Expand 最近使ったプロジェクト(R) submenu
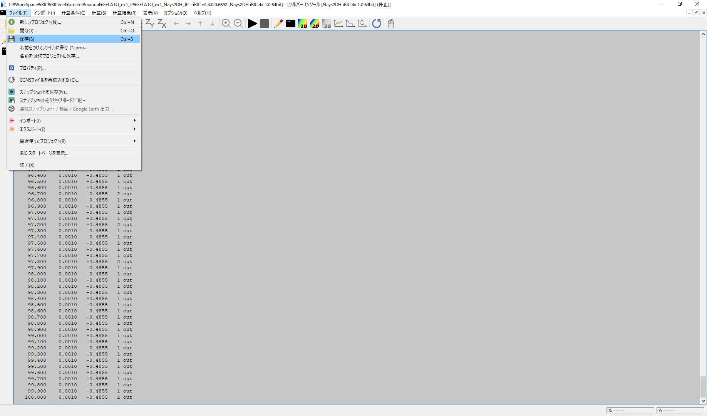Screen dimensions: 707x416 click(x=74, y=141)
